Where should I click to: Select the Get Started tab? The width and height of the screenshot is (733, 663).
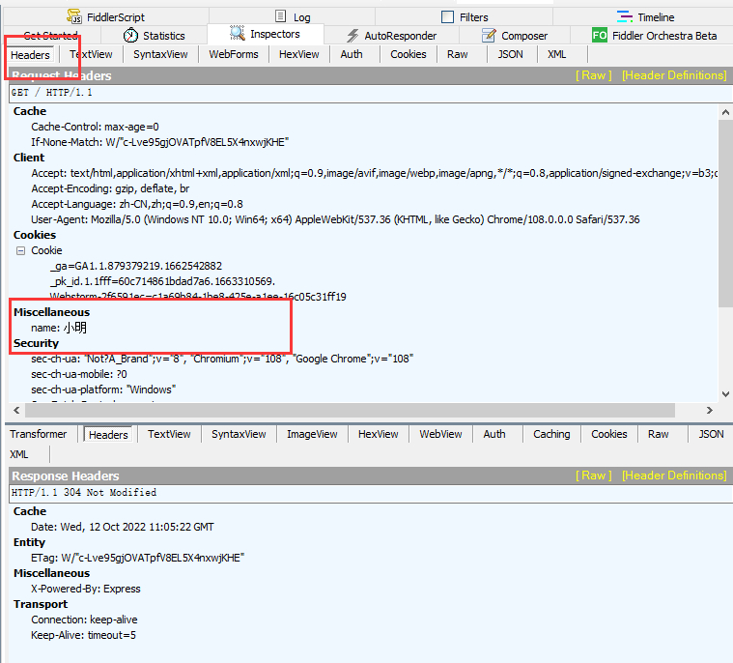(x=50, y=36)
